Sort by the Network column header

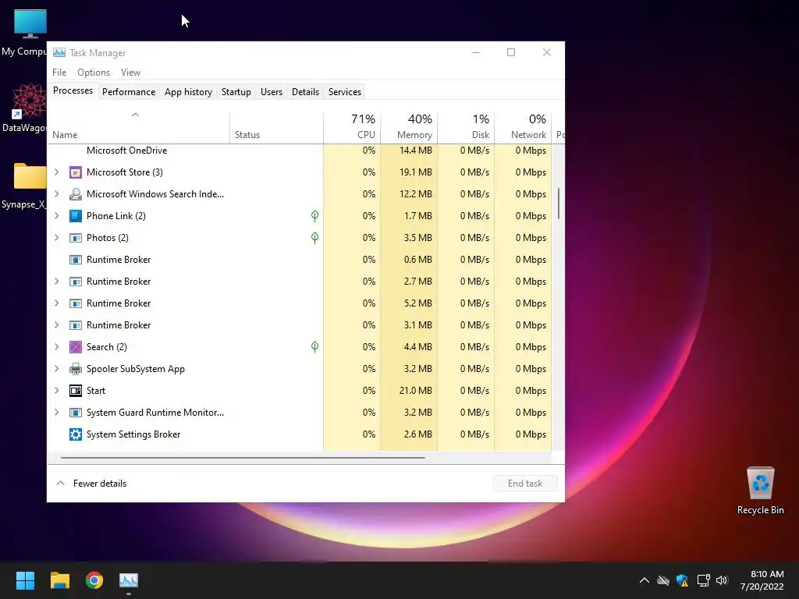point(524,126)
